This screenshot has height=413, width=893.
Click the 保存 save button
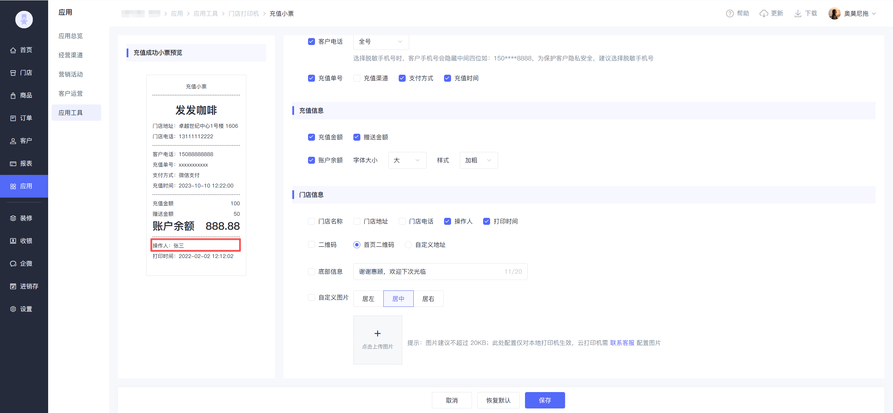[x=545, y=400]
